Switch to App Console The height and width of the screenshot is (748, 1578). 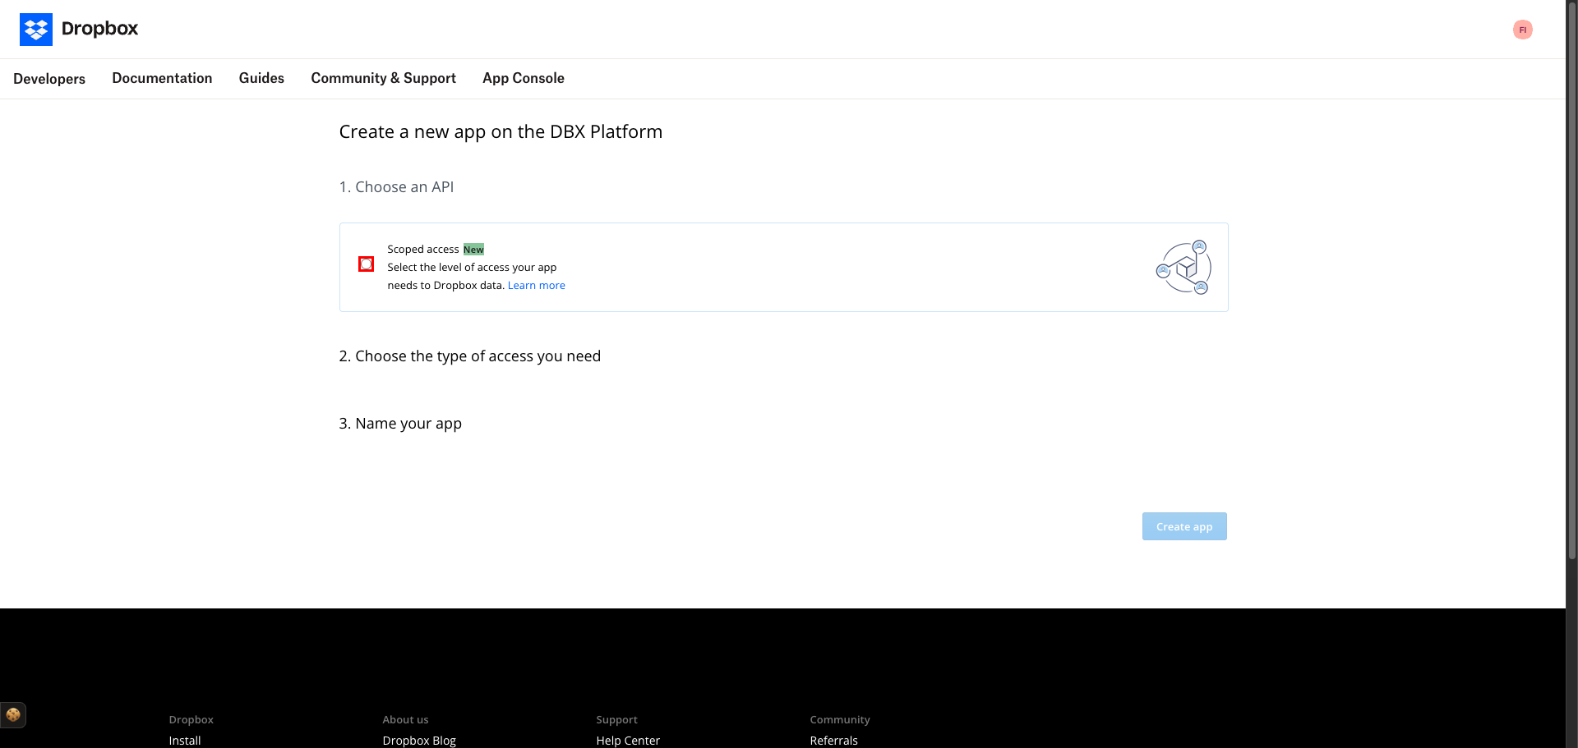[x=524, y=78]
